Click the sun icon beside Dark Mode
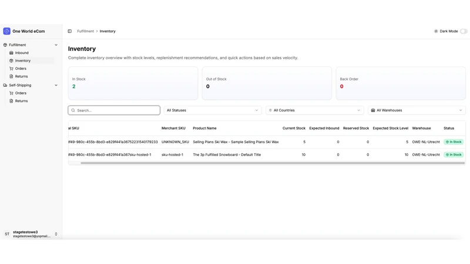Image resolution: width=470 pixels, height=264 pixels. coord(436,31)
